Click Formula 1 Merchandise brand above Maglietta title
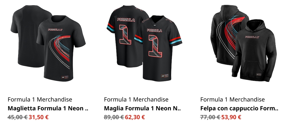289x127 pixels. (40, 99)
